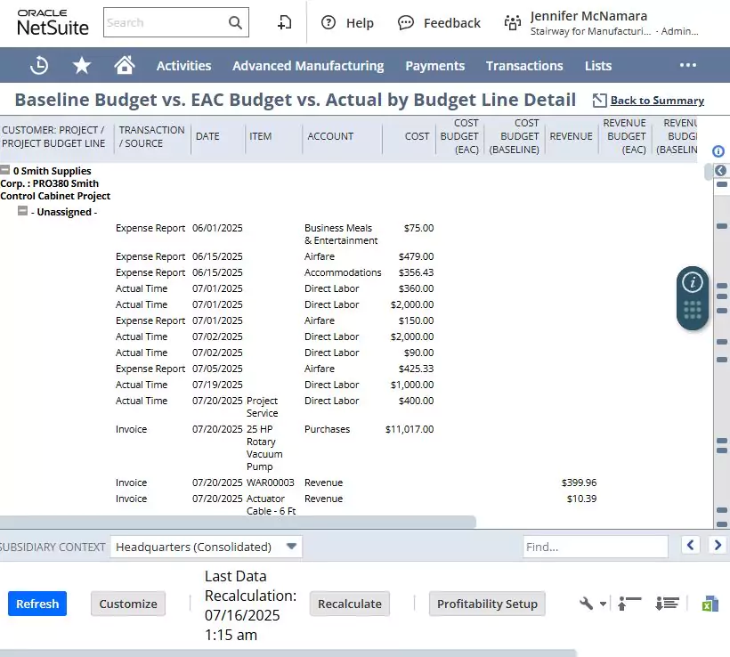Screen dimensions: 730x657
Task: Collapse the Smith Supplies Corp. project row
Action: [5, 170]
